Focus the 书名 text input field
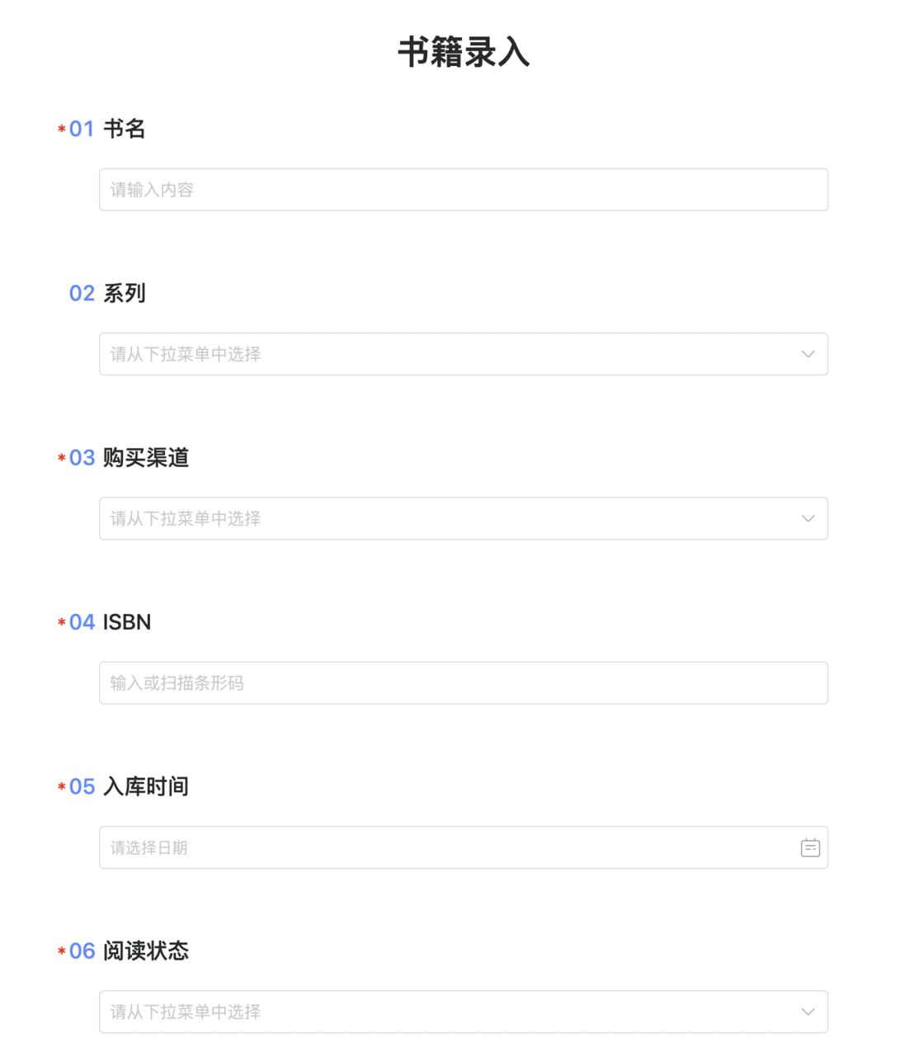This screenshot has width=924, height=1061. 463,190
